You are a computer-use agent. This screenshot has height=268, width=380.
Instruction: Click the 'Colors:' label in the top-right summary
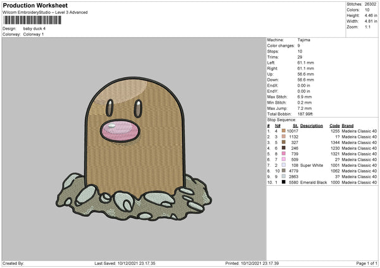click(353, 10)
